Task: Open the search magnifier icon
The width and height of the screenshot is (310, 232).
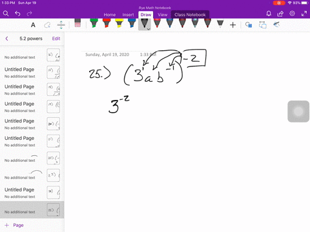Action: pyautogui.click(x=6, y=14)
